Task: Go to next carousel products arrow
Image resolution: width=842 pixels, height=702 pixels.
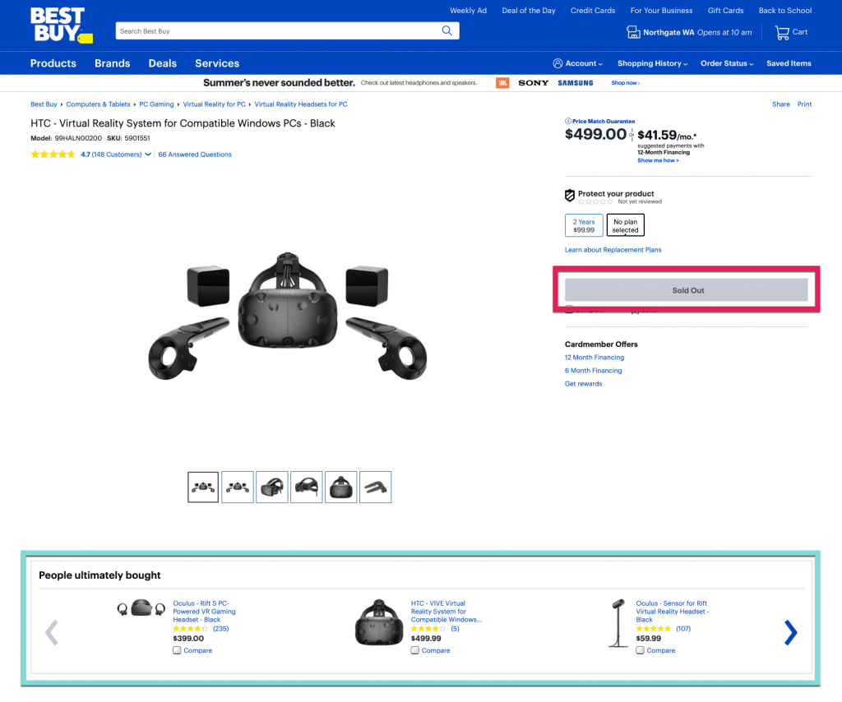Action: 790,632
